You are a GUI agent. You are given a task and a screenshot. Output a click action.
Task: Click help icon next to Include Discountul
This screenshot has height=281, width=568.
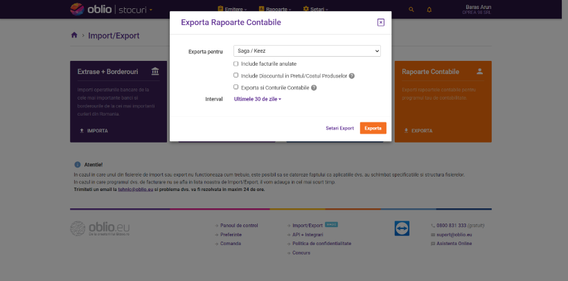pos(352,75)
